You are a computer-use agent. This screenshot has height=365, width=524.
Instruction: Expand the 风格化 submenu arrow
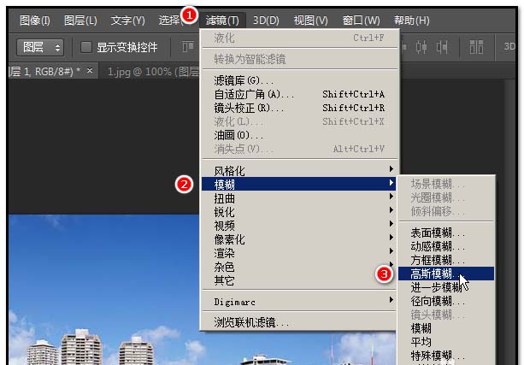click(391, 169)
